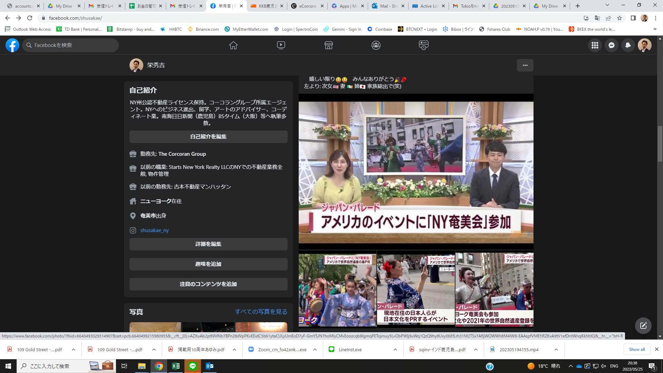Click the Facebook search input field
This screenshot has height=373, width=663.
tap(71, 45)
